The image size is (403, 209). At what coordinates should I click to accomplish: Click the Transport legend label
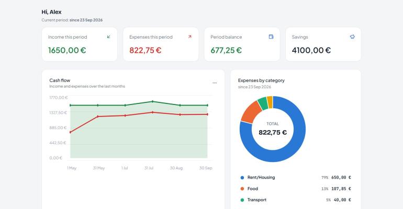[257, 200]
